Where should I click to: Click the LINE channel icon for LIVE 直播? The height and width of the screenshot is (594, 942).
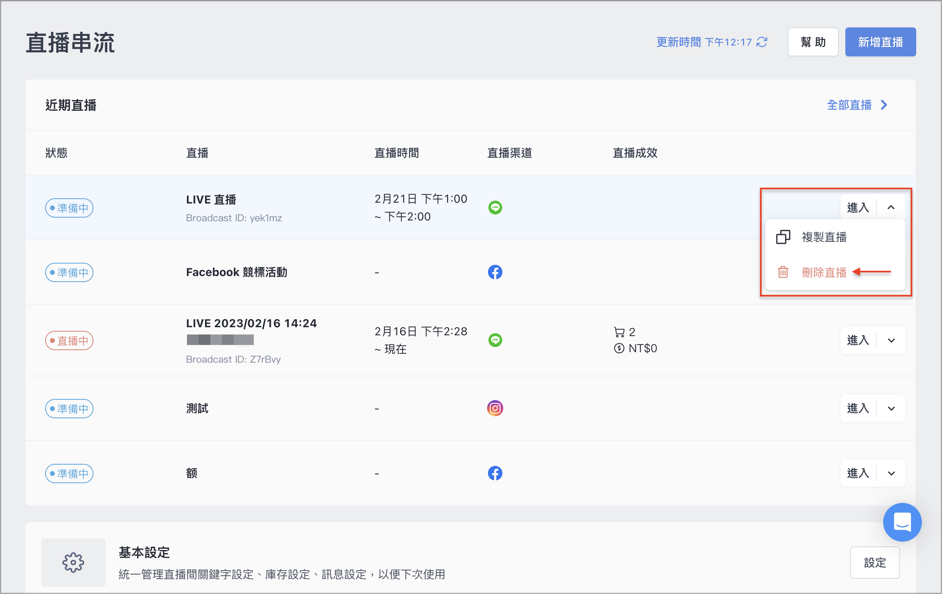click(495, 208)
